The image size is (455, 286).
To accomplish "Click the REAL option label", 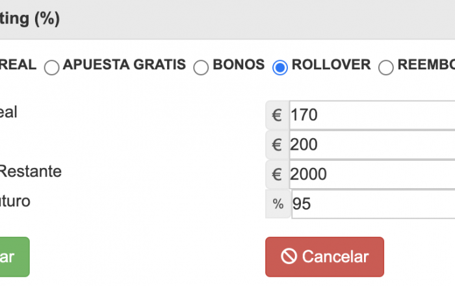I will coord(18,65).
